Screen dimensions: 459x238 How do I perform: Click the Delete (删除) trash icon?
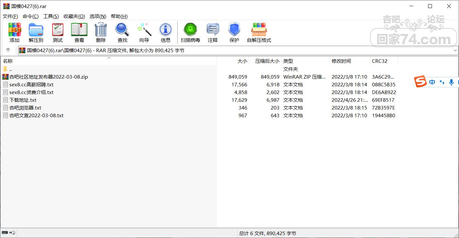tap(101, 33)
